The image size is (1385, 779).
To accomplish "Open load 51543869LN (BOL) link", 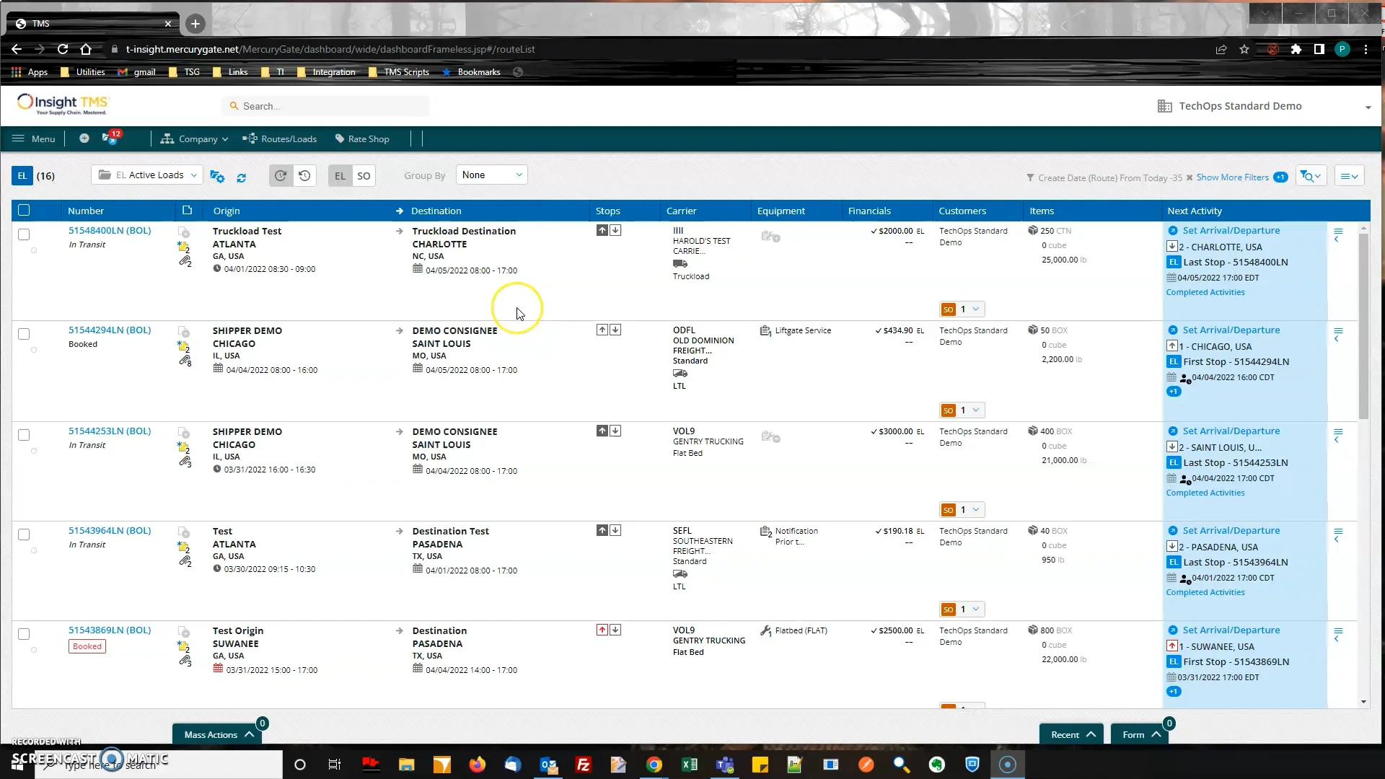I will coord(110,630).
